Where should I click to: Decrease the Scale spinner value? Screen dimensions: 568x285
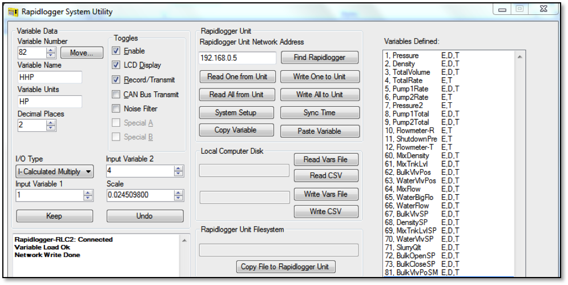[178, 198]
